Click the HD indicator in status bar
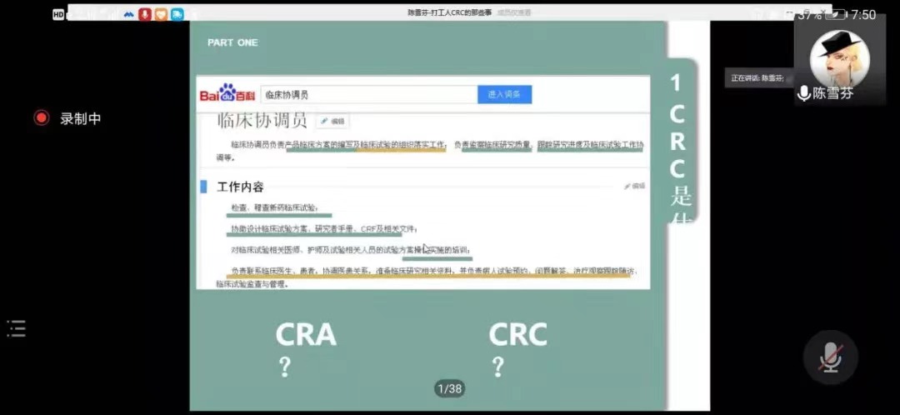This screenshot has width=900, height=415. [58, 14]
